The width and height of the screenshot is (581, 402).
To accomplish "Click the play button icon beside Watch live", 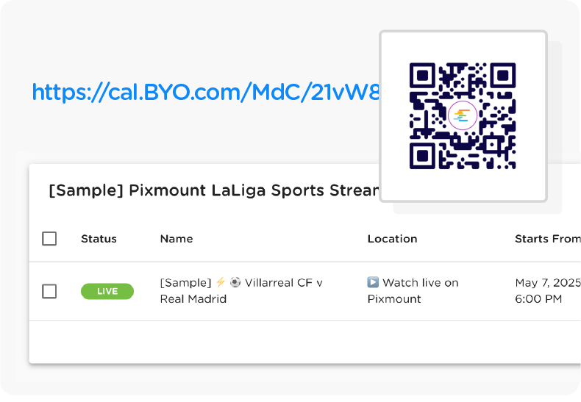I will click(373, 282).
